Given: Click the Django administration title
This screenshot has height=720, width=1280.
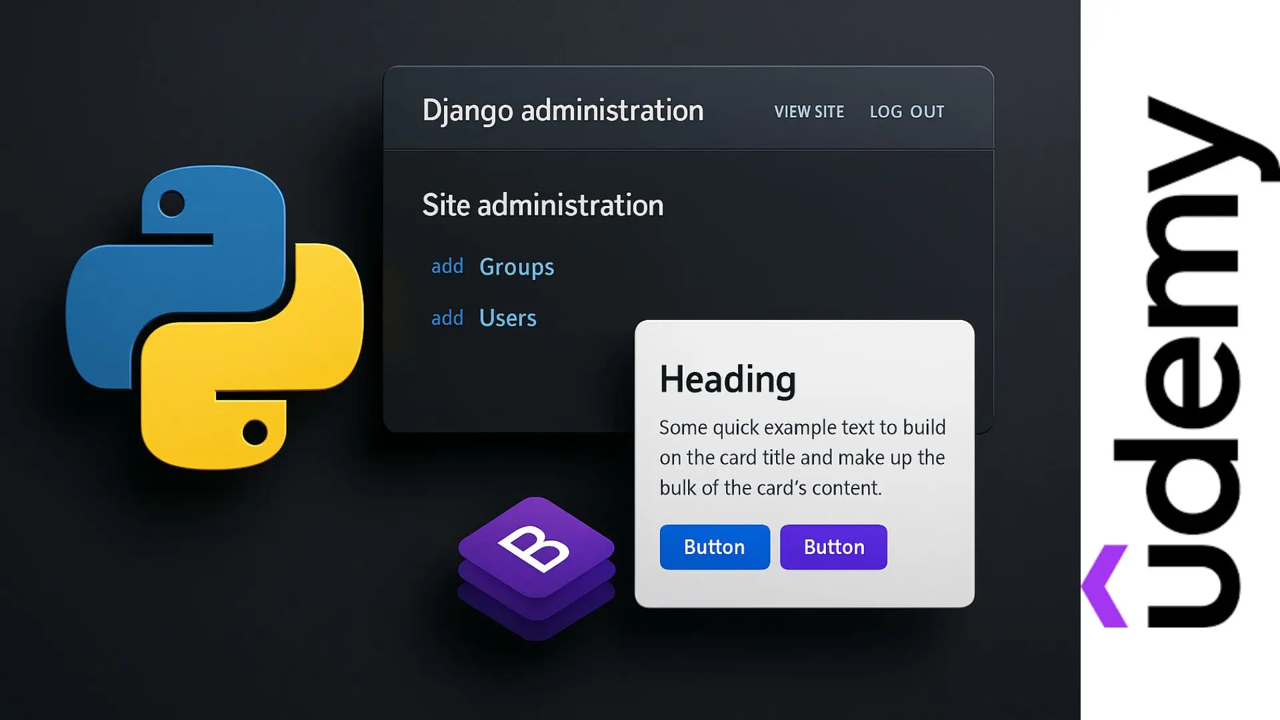Looking at the screenshot, I should coord(563,111).
